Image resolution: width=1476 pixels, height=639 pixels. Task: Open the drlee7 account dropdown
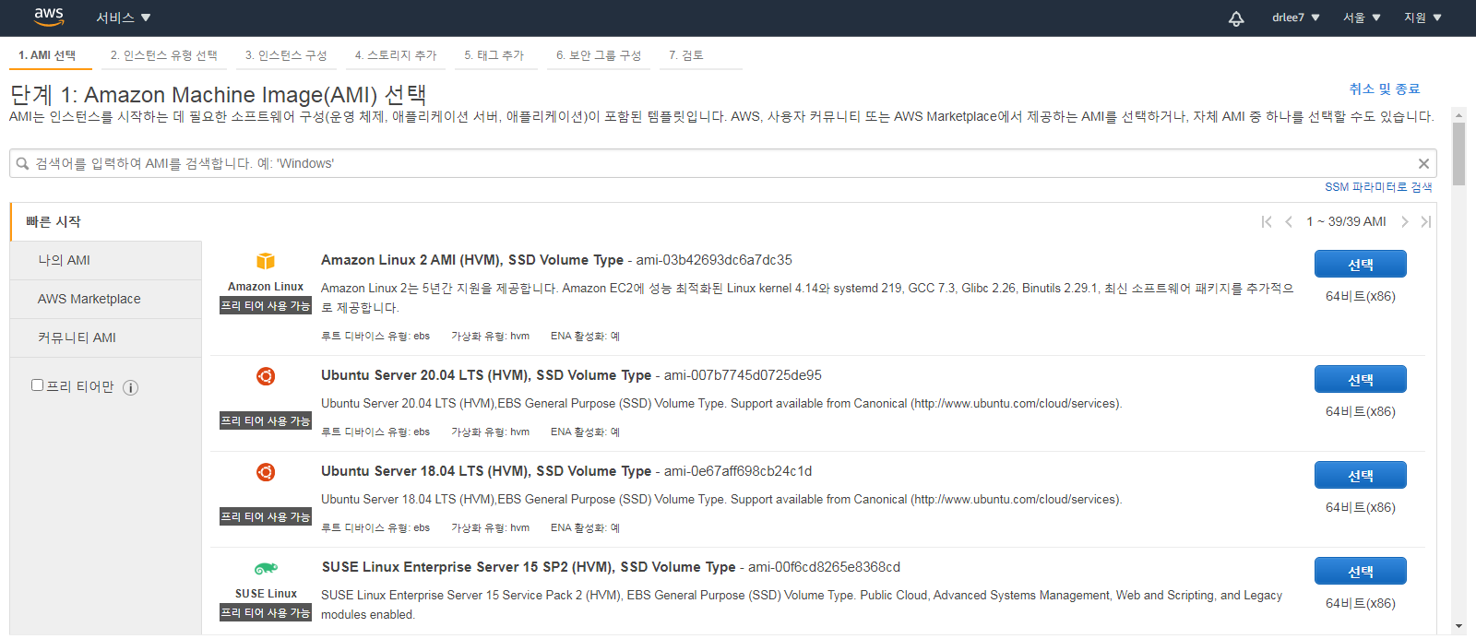(x=1295, y=18)
